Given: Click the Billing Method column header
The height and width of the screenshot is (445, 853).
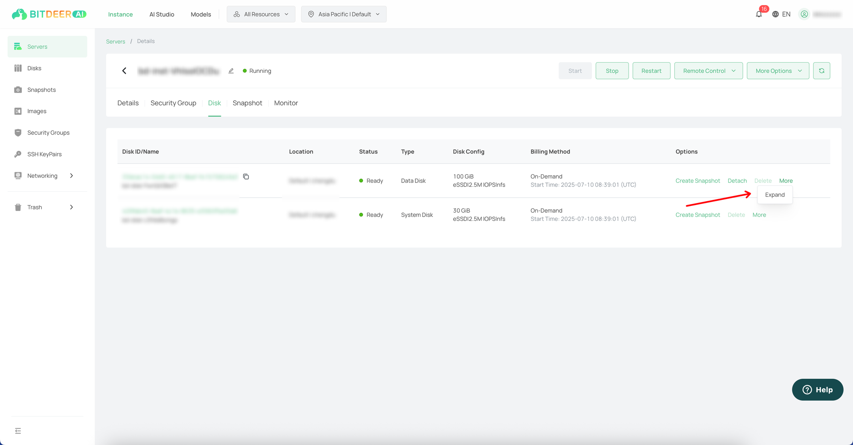Looking at the screenshot, I should [x=550, y=151].
